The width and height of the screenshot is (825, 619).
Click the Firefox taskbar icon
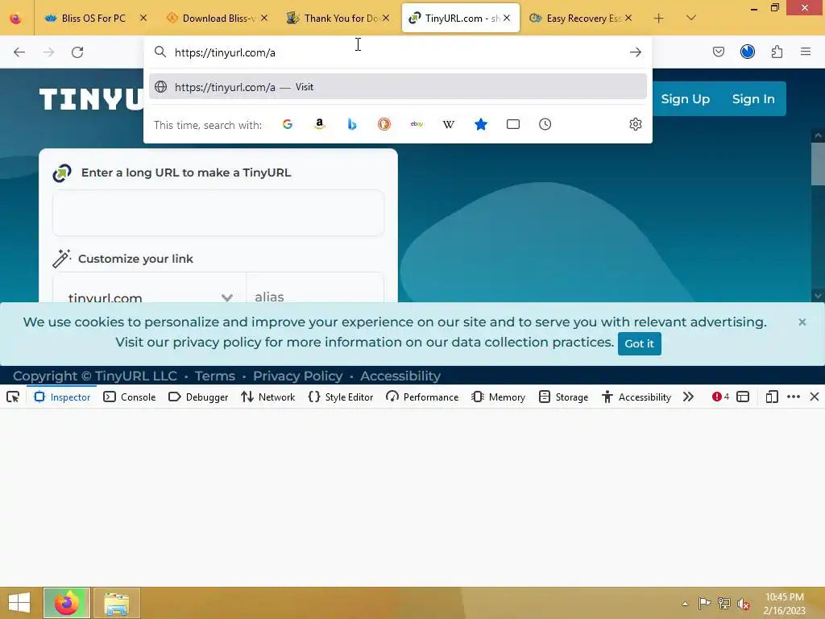coord(67,603)
